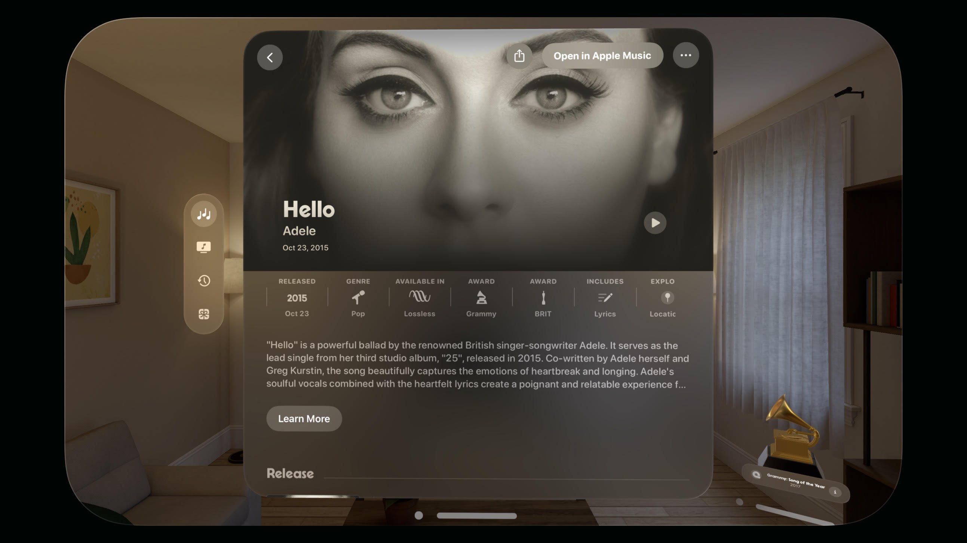This screenshot has width=967, height=543.
Task: Click the Learn More button
Action: [304, 418]
